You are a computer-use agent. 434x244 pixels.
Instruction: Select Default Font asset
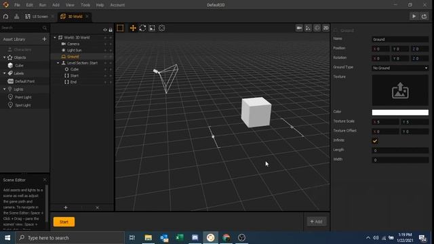(25, 81)
